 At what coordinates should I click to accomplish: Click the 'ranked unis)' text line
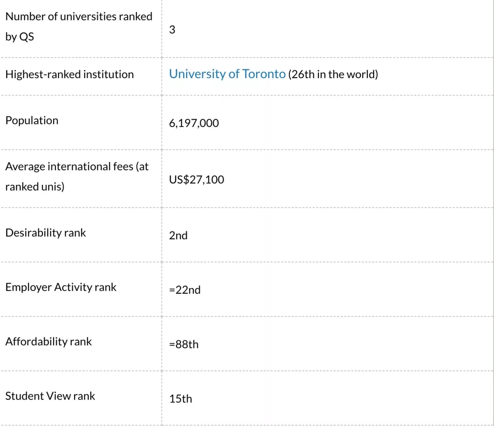tap(35, 187)
